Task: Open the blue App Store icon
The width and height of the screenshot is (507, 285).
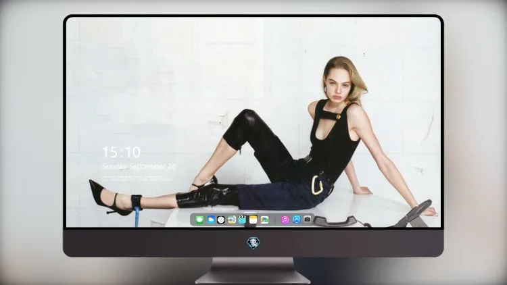Action: click(297, 219)
